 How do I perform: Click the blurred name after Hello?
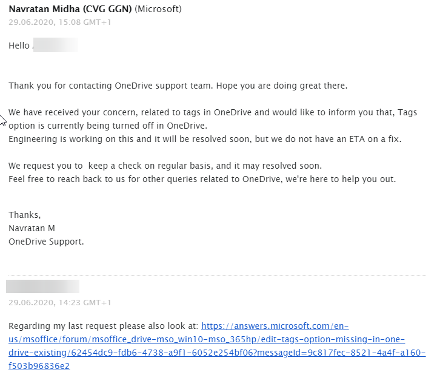pyautogui.click(x=55, y=46)
